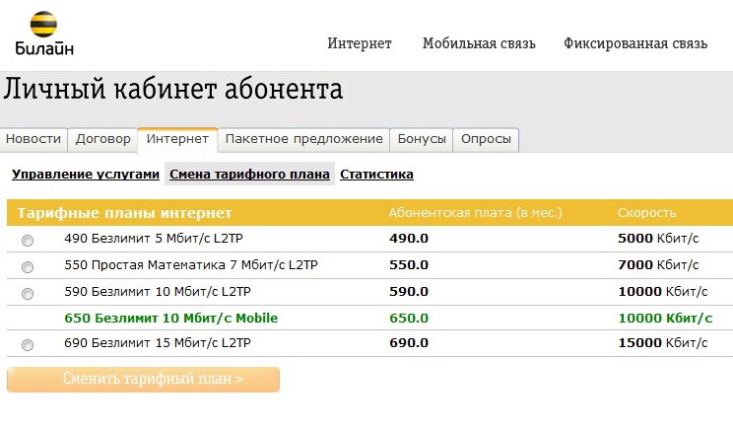Select the 590 Безлимит 10 Мбит/с radio button

coord(28,294)
